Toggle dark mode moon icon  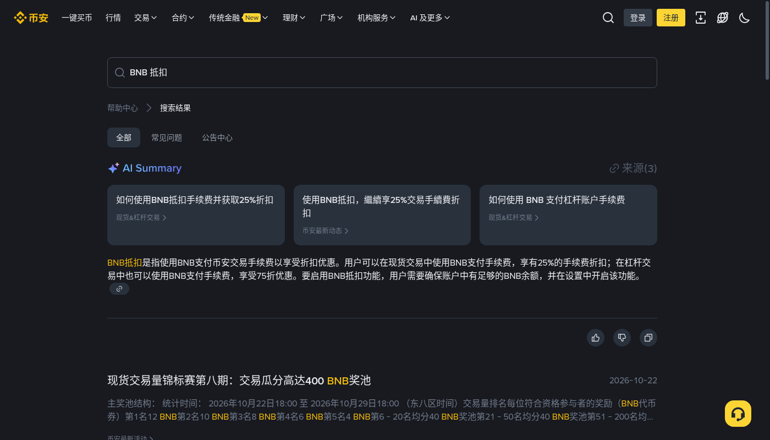point(745,18)
